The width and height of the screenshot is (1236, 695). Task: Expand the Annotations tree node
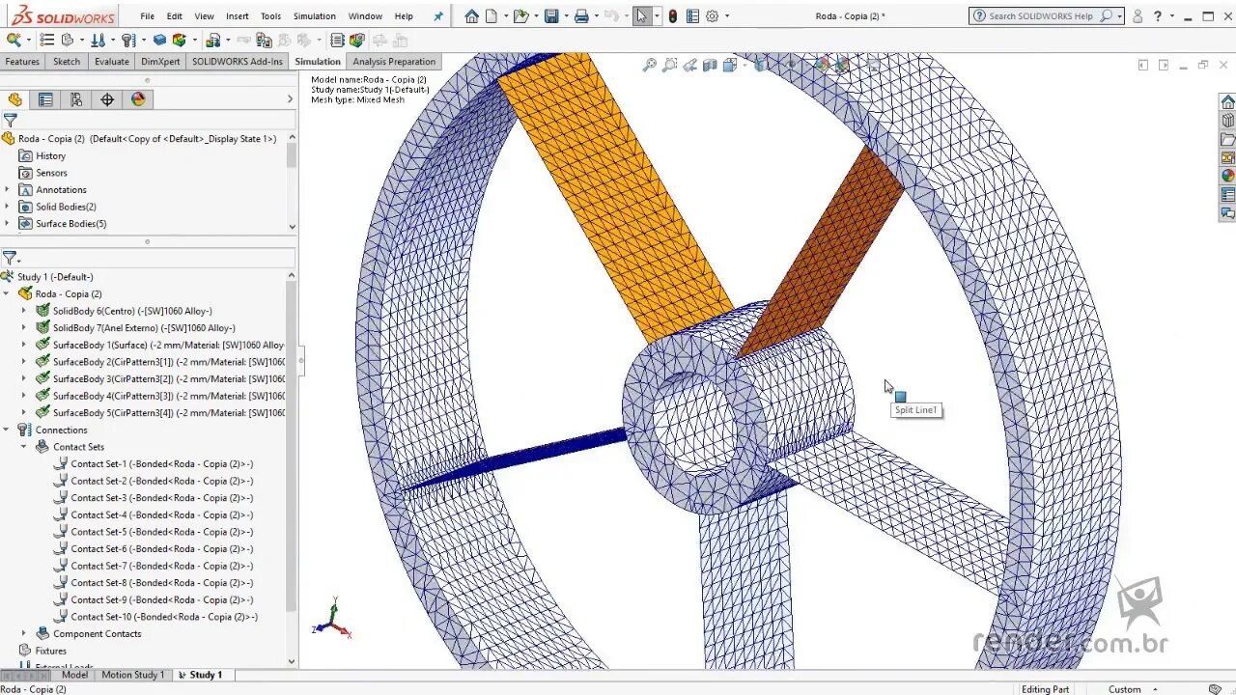7,189
